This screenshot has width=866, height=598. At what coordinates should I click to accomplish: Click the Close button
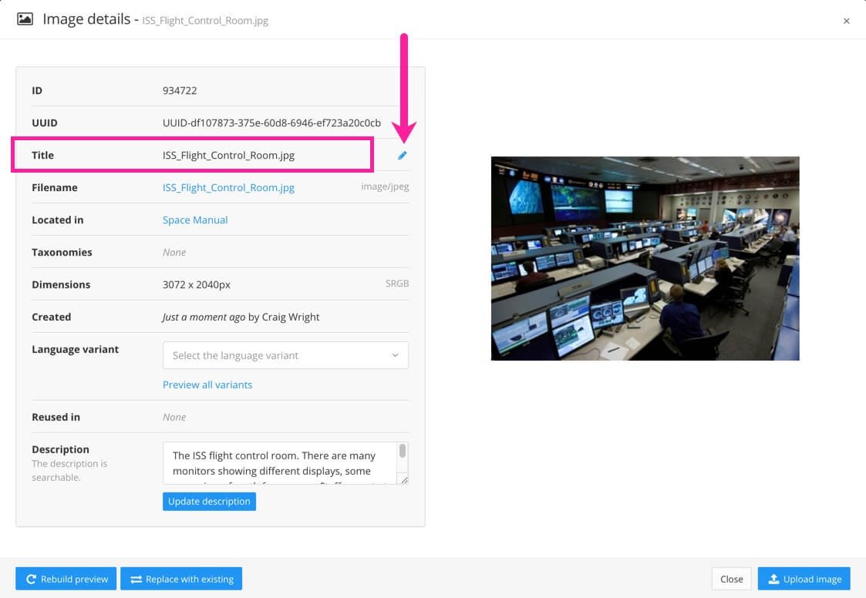[x=730, y=579]
